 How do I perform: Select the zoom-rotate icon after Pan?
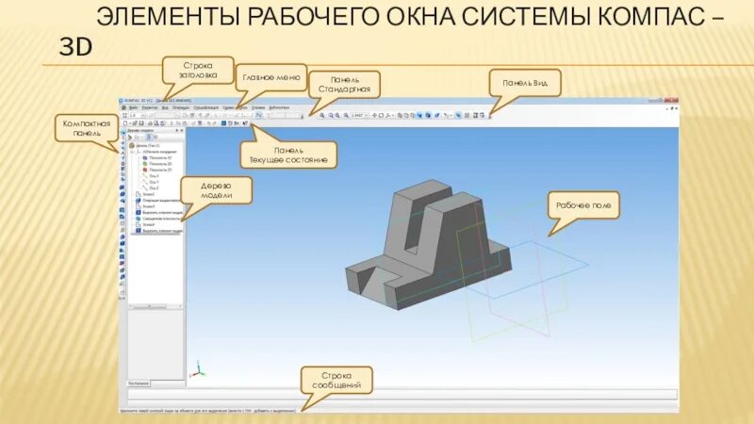pos(382,115)
